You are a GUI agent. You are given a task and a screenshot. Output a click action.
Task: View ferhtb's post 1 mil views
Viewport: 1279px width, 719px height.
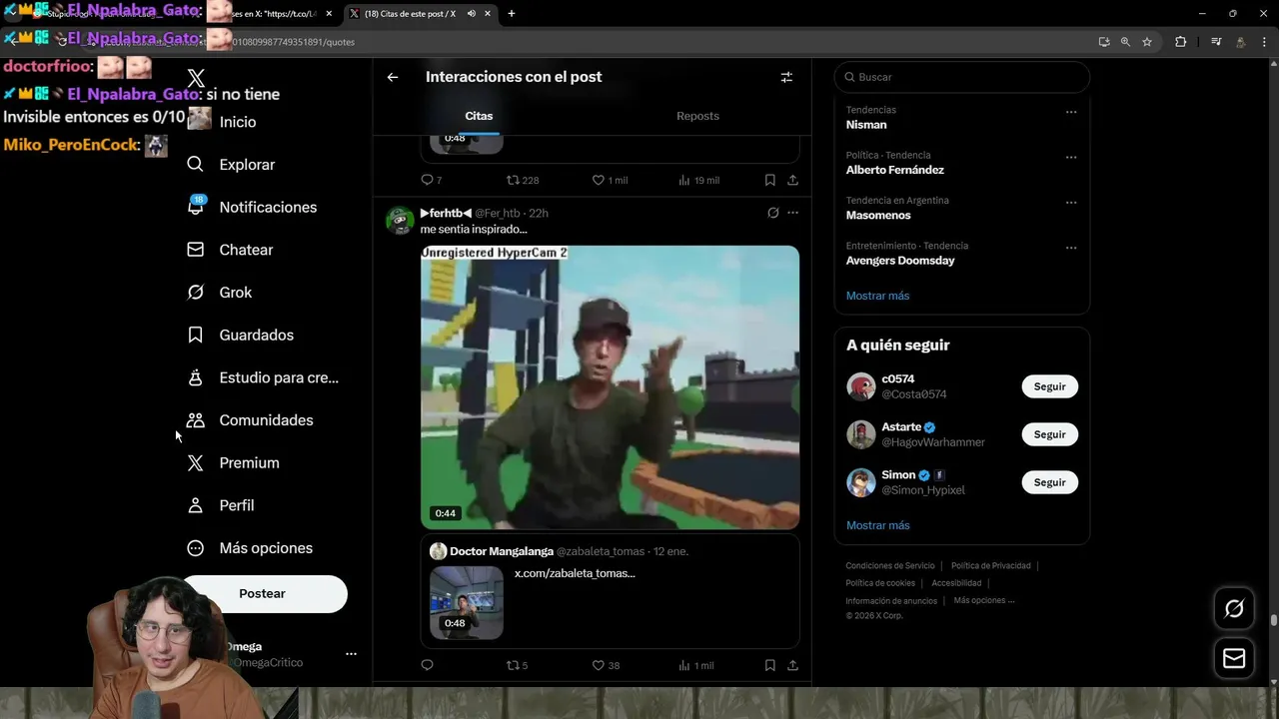(695, 665)
